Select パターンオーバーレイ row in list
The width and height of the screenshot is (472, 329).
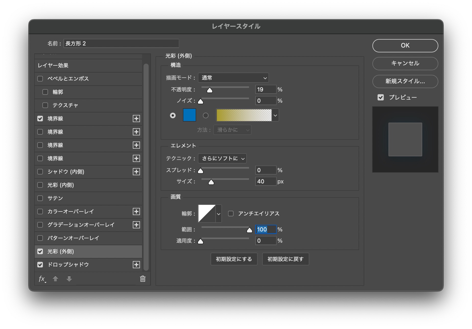point(88,238)
